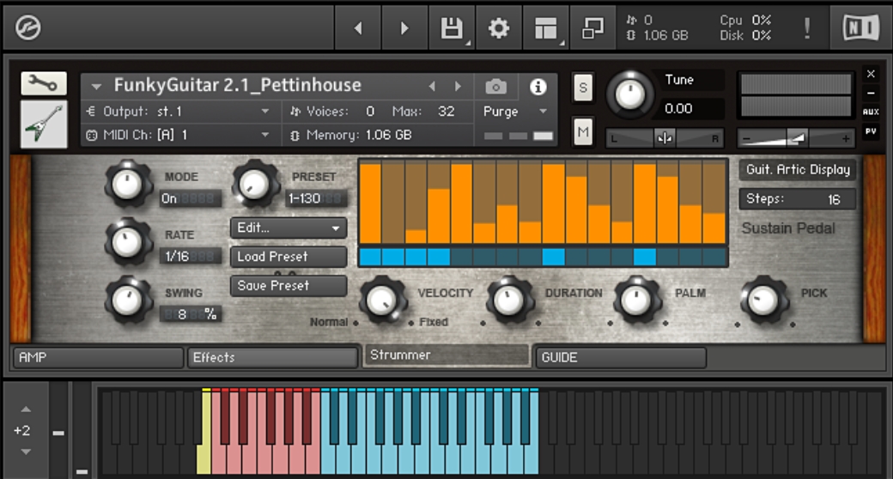Click the PICK knob
893x479 pixels.
[764, 300]
